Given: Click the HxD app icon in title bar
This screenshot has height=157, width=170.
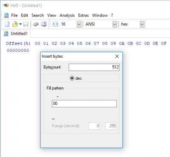Looking at the screenshot, I should coord(6,6).
